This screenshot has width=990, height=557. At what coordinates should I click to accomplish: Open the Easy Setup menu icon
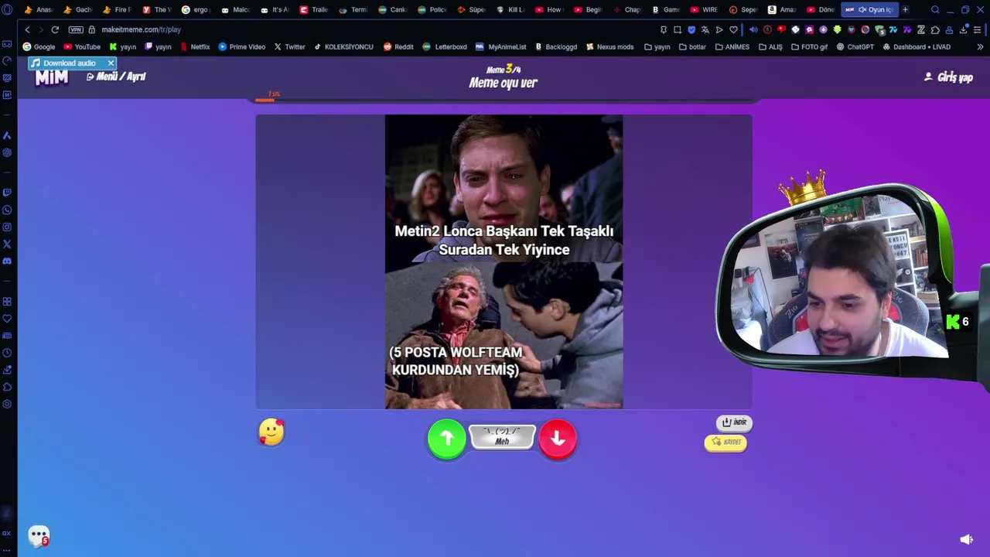click(978, 29)
